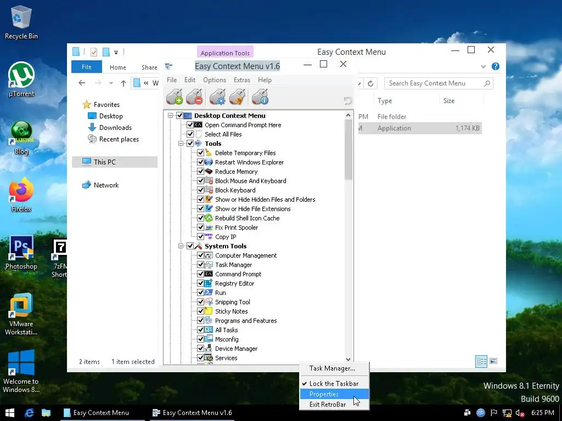Collapse the Tools tree node
This screenshot has width=562, height=421.
coord(181,144)
